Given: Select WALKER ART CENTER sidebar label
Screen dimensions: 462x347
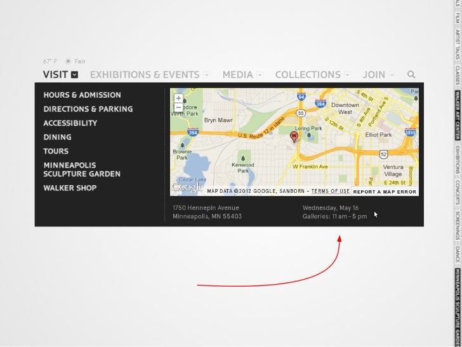Looking at the screenshot, I should 458,115.
